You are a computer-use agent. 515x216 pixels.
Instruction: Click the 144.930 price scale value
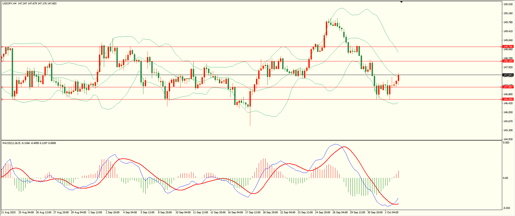click(508, 139)
